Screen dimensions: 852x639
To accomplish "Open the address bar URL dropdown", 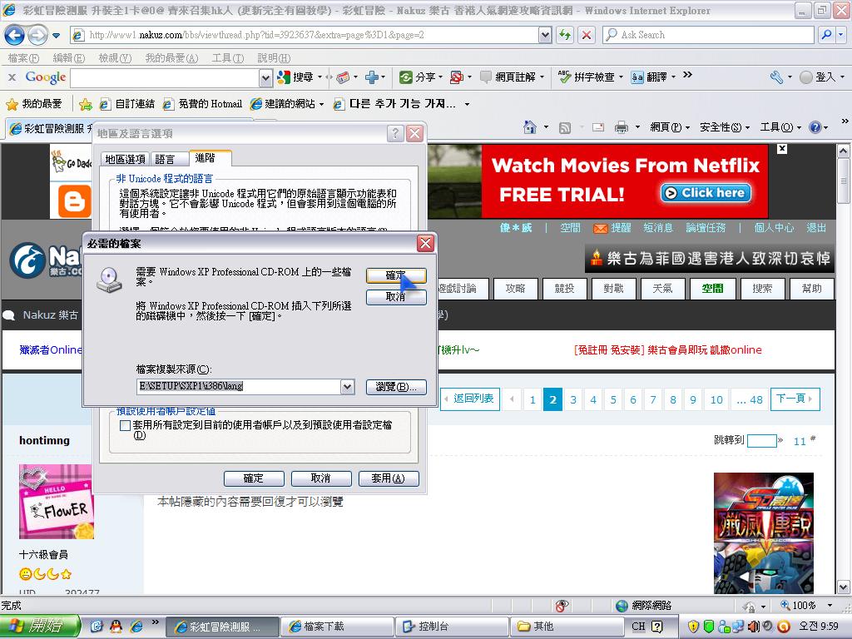I will 545,35.
